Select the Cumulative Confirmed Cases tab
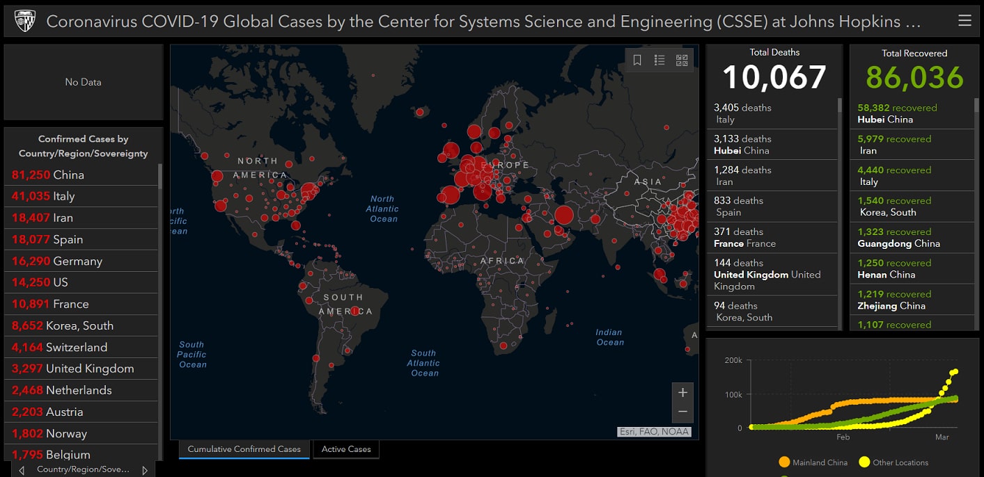This screenshot has height=477, width=984. (x=244, y=449)
